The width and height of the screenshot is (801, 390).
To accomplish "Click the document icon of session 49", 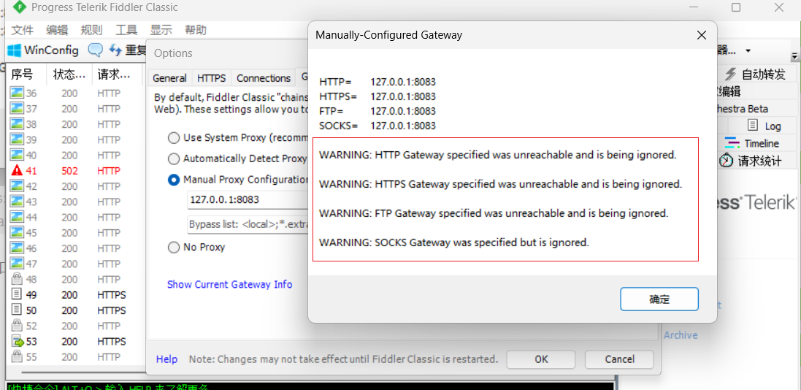I will (18, 295).
